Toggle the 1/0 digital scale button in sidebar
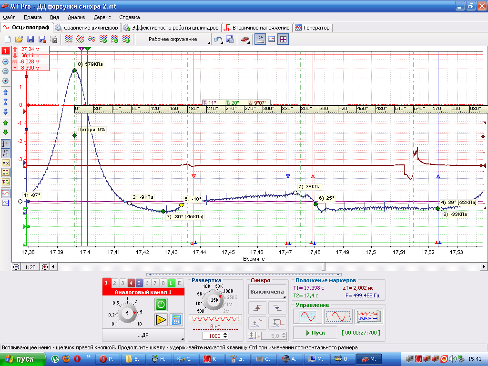This screenshot has width=488, height=366. 6,153
